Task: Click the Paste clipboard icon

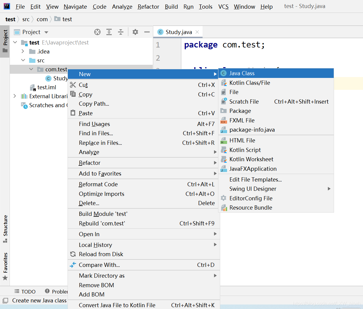Action: (73, 113)
